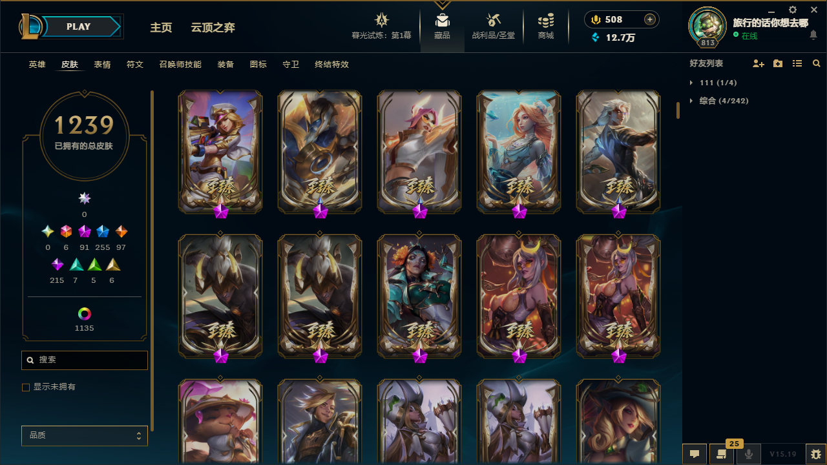Click the add friend icon

[759, 64]
